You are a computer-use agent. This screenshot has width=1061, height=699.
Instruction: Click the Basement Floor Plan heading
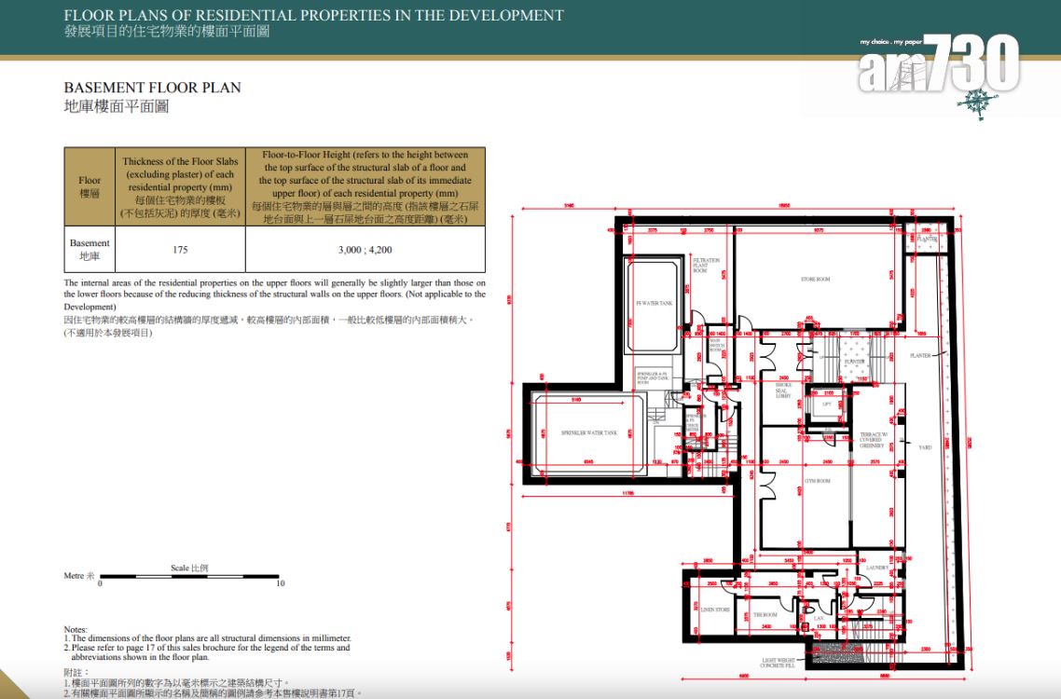[x=152, y=88]
